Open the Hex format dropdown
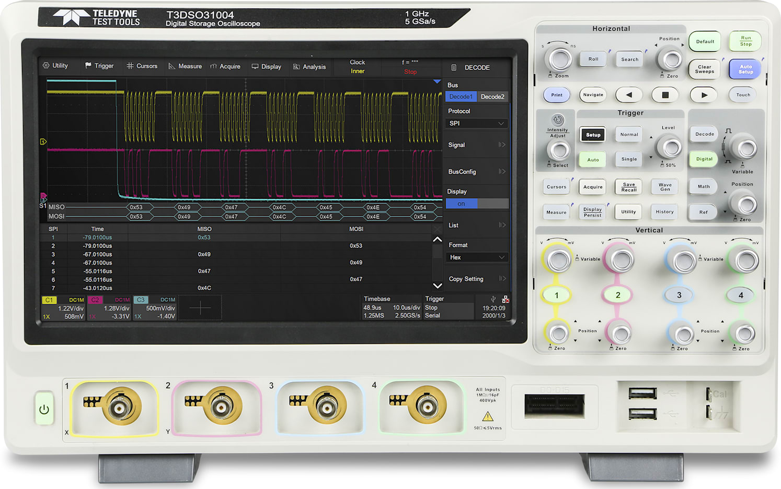Image resolution: width=781 pixels, height=489 pixels. (x=477, y=257)
